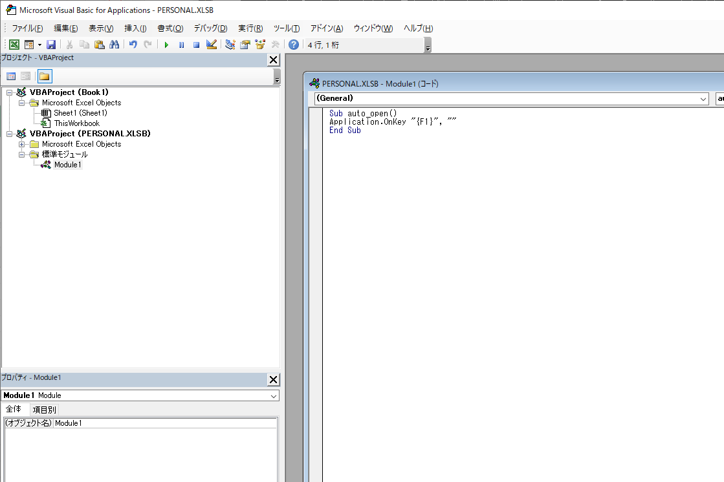Open the Object Browser icon
This screenshot has height=482, width=724.
tap(260, 45)
